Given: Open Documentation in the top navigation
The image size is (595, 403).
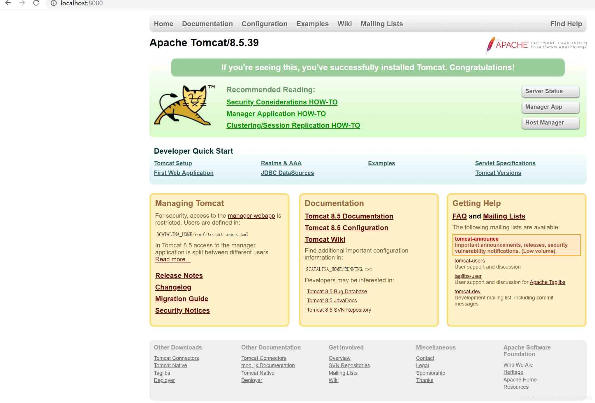Looking at the screenshot, I should [207, 24].
